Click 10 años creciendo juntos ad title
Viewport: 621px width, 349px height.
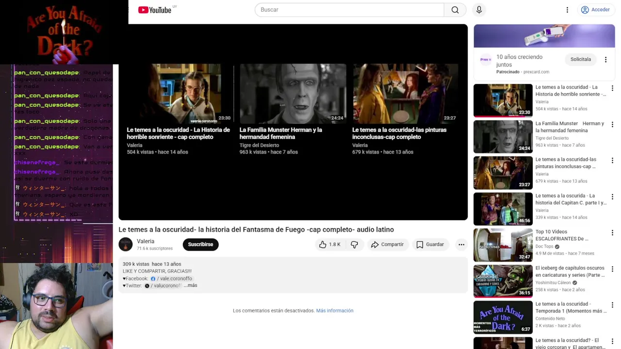point(519,61)
